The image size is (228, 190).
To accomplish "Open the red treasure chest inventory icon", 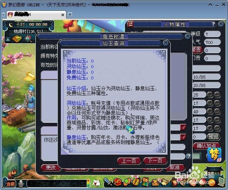I will [x=117, y=182].
